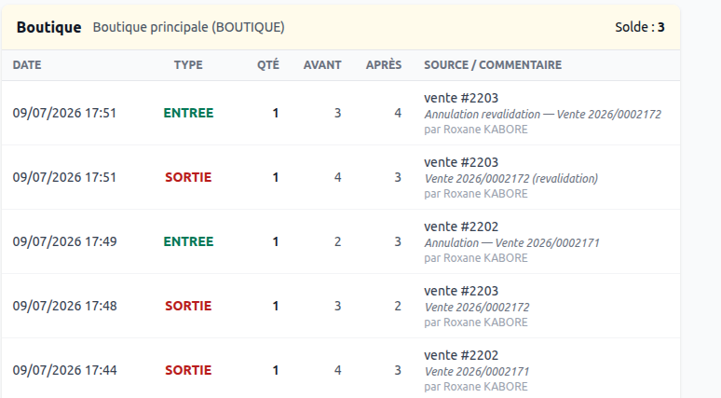Click 'vente #2202' in the 17:44 row
This screenshot has width=721, height=398.
click(x=461, y=356)
